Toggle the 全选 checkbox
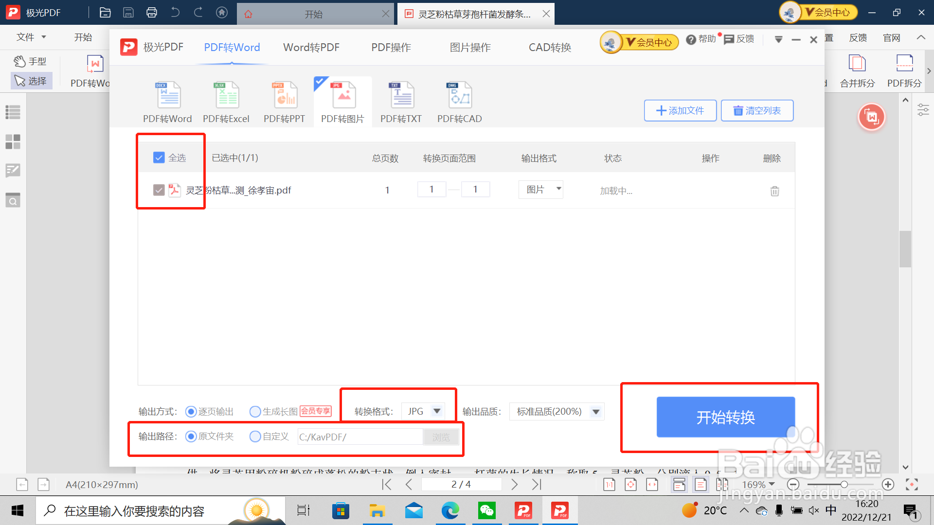 (159, 157)
